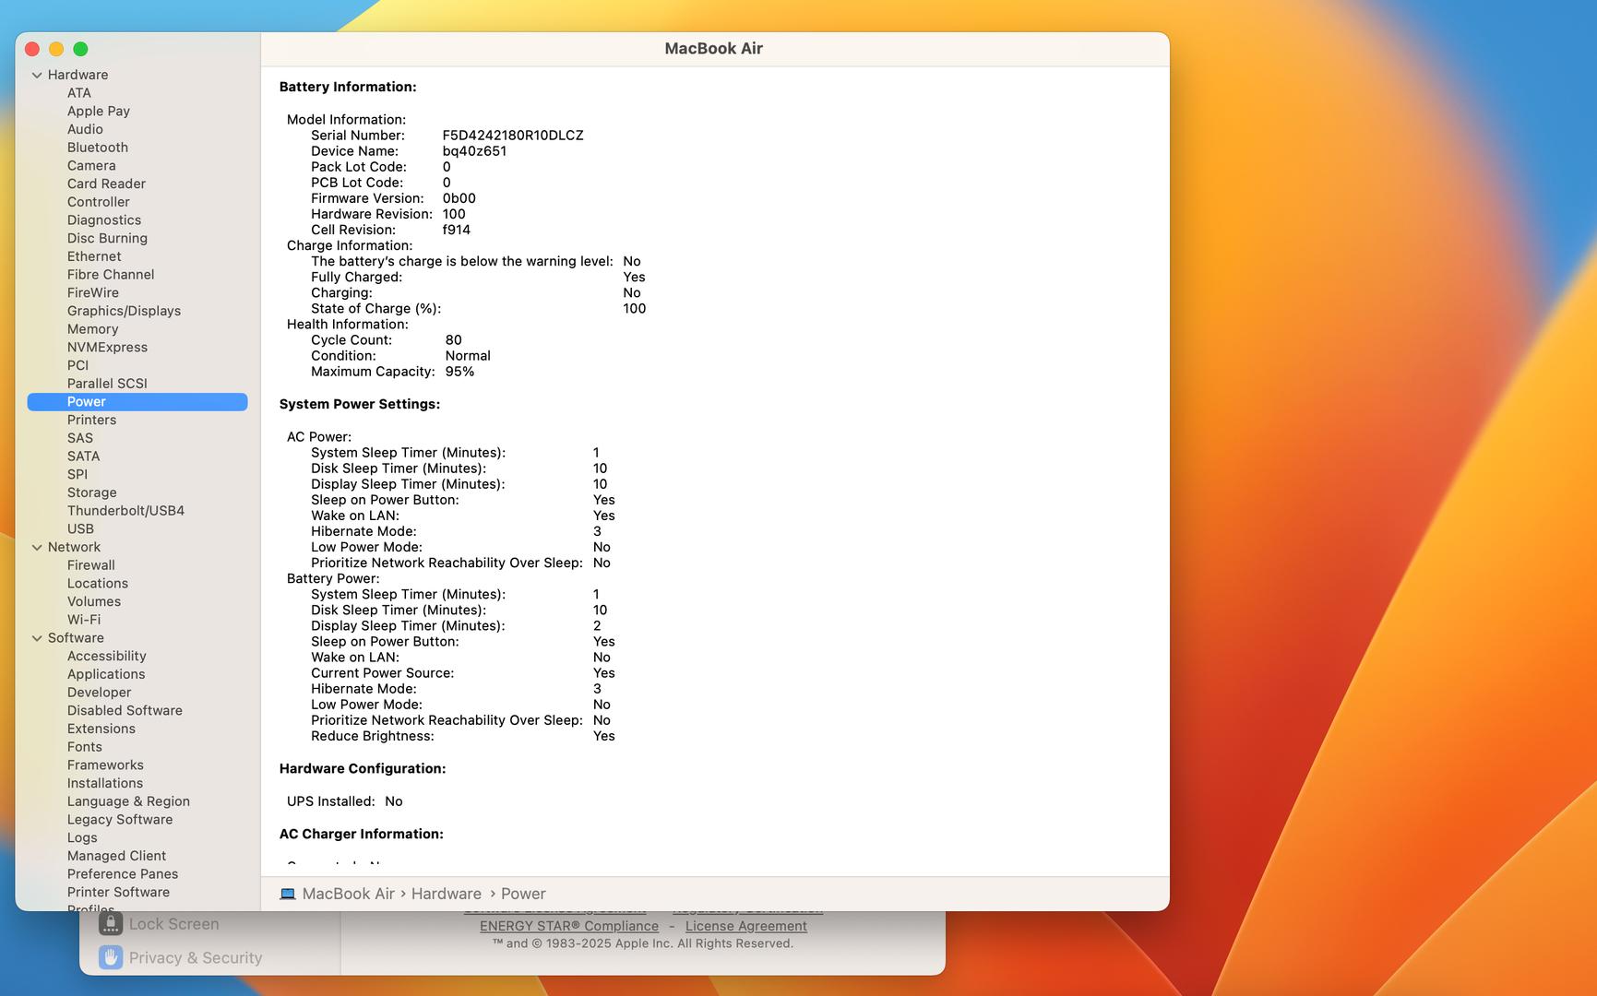Select SATA in the sidebar
This screenshot has width=1597, height=996.
click(83, 456)
